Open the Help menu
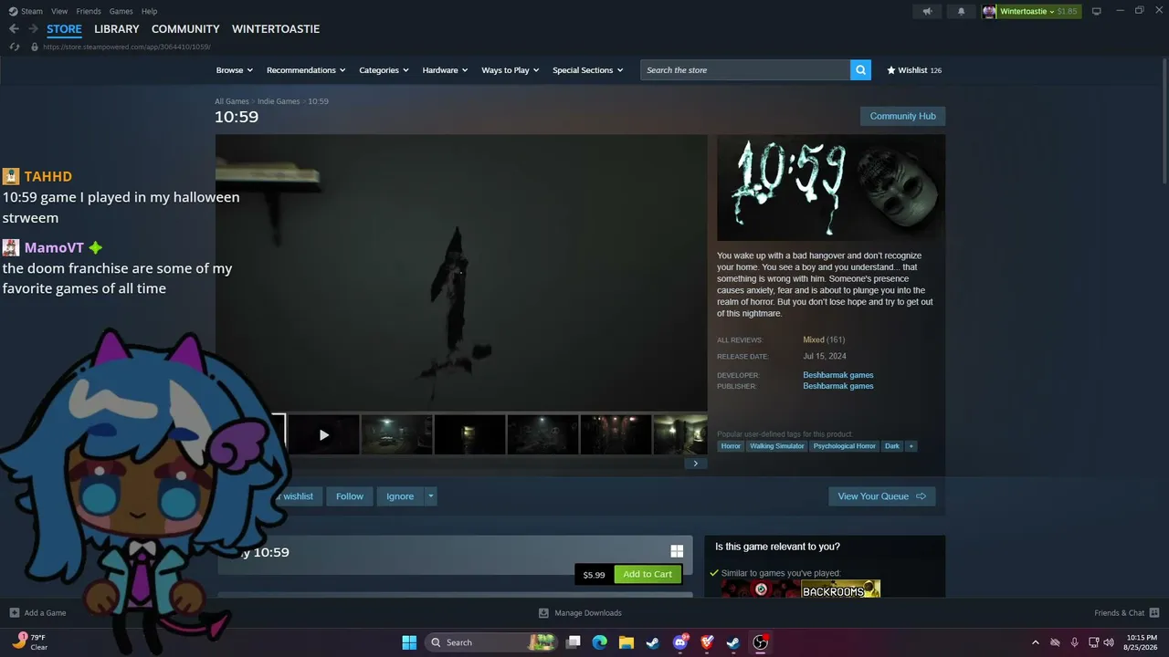The image size is (1169, 657). pyautogui.click(x=150, y=11)
